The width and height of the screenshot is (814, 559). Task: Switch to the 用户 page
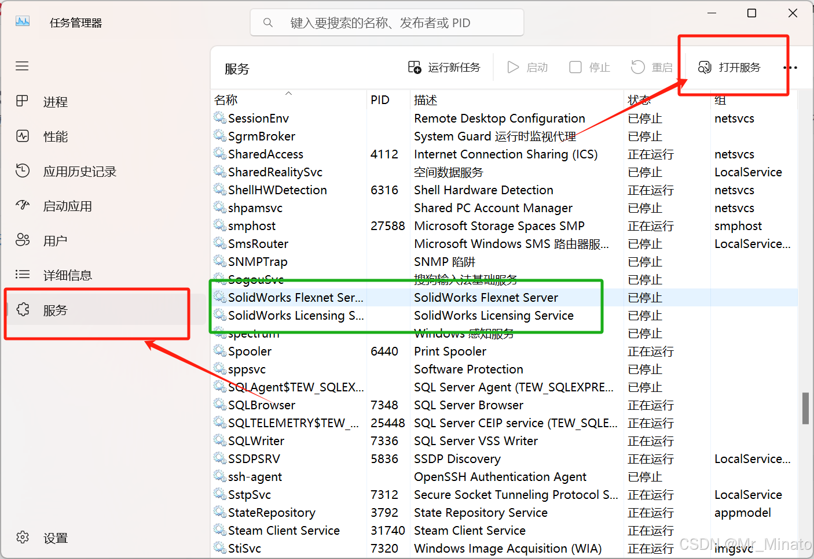(x=56, y=240)
